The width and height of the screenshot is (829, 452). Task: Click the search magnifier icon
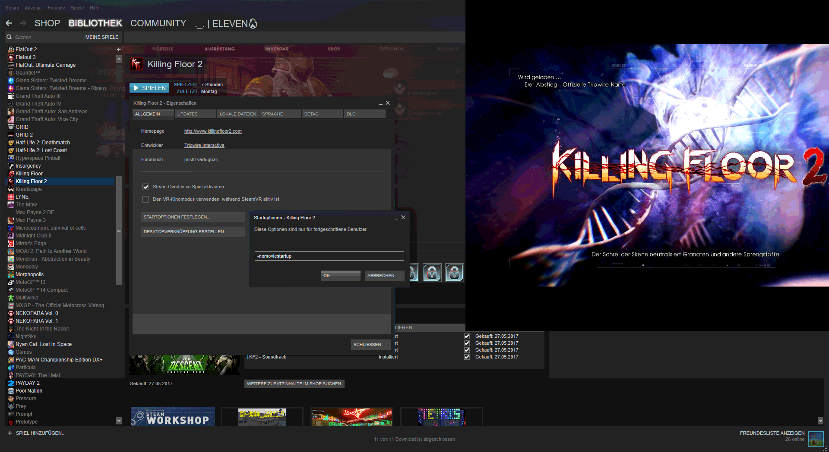(x=9, y=37)
